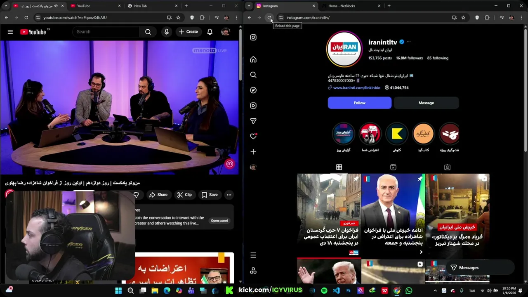Open Photoshop from the taskbar
The height and width of the screenshot is (297, 528).
point(349,291)
